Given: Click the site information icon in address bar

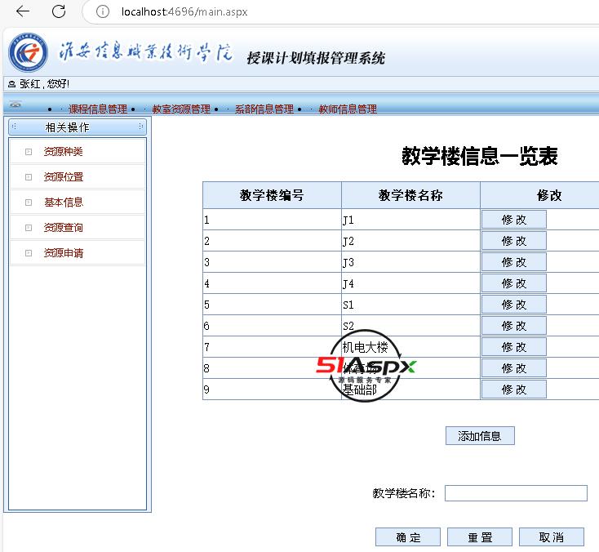Looking at the screenshot, I should (x=103, y=11).
